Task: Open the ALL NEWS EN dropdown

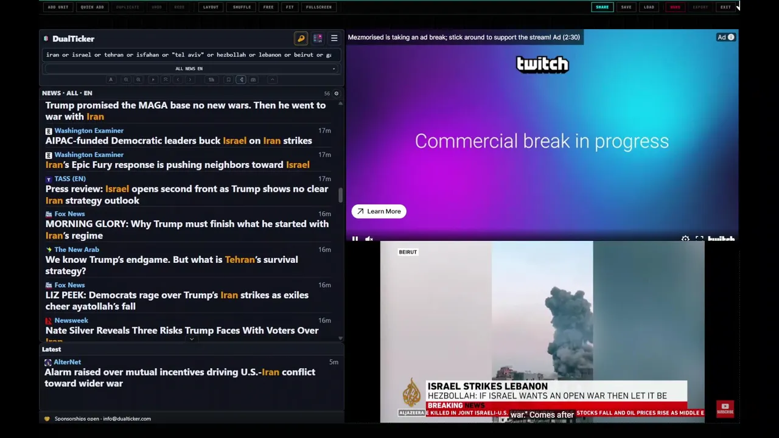Action: click(189, 69)
